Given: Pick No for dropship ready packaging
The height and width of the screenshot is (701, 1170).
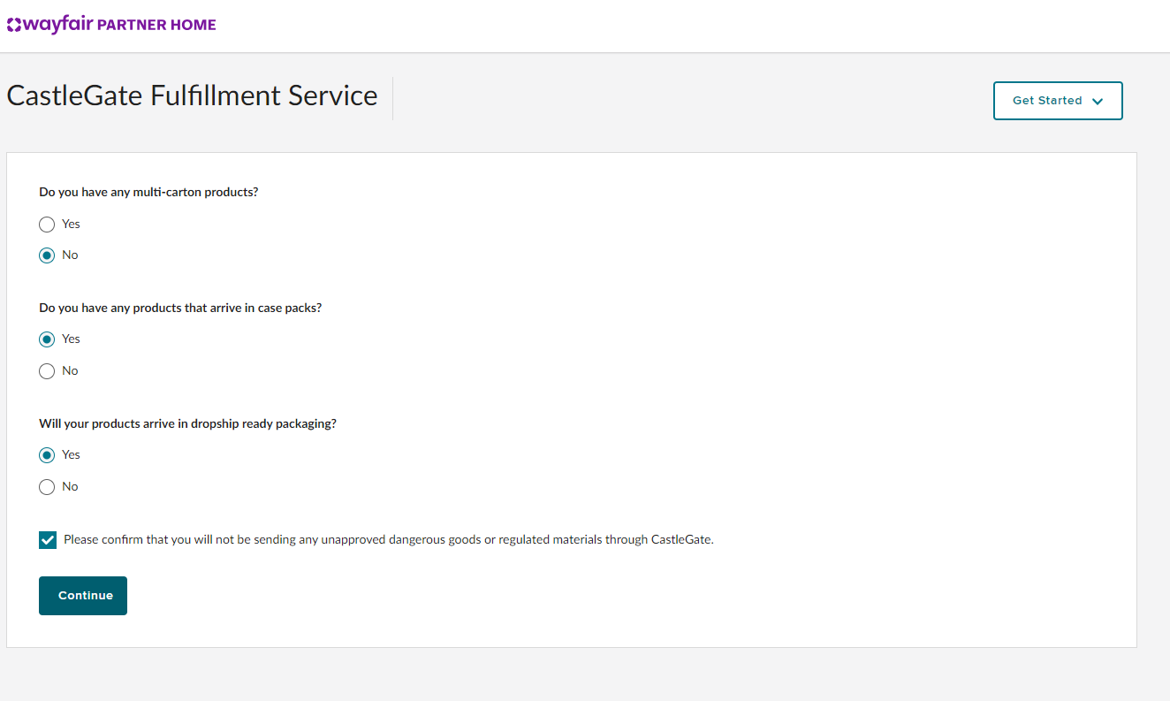Looking at the screenshot, I should click(x=48, y=487).
